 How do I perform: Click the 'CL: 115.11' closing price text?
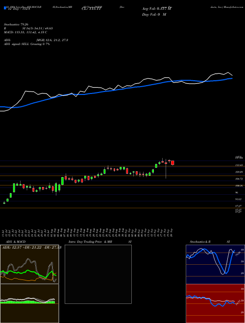[92, 9]
